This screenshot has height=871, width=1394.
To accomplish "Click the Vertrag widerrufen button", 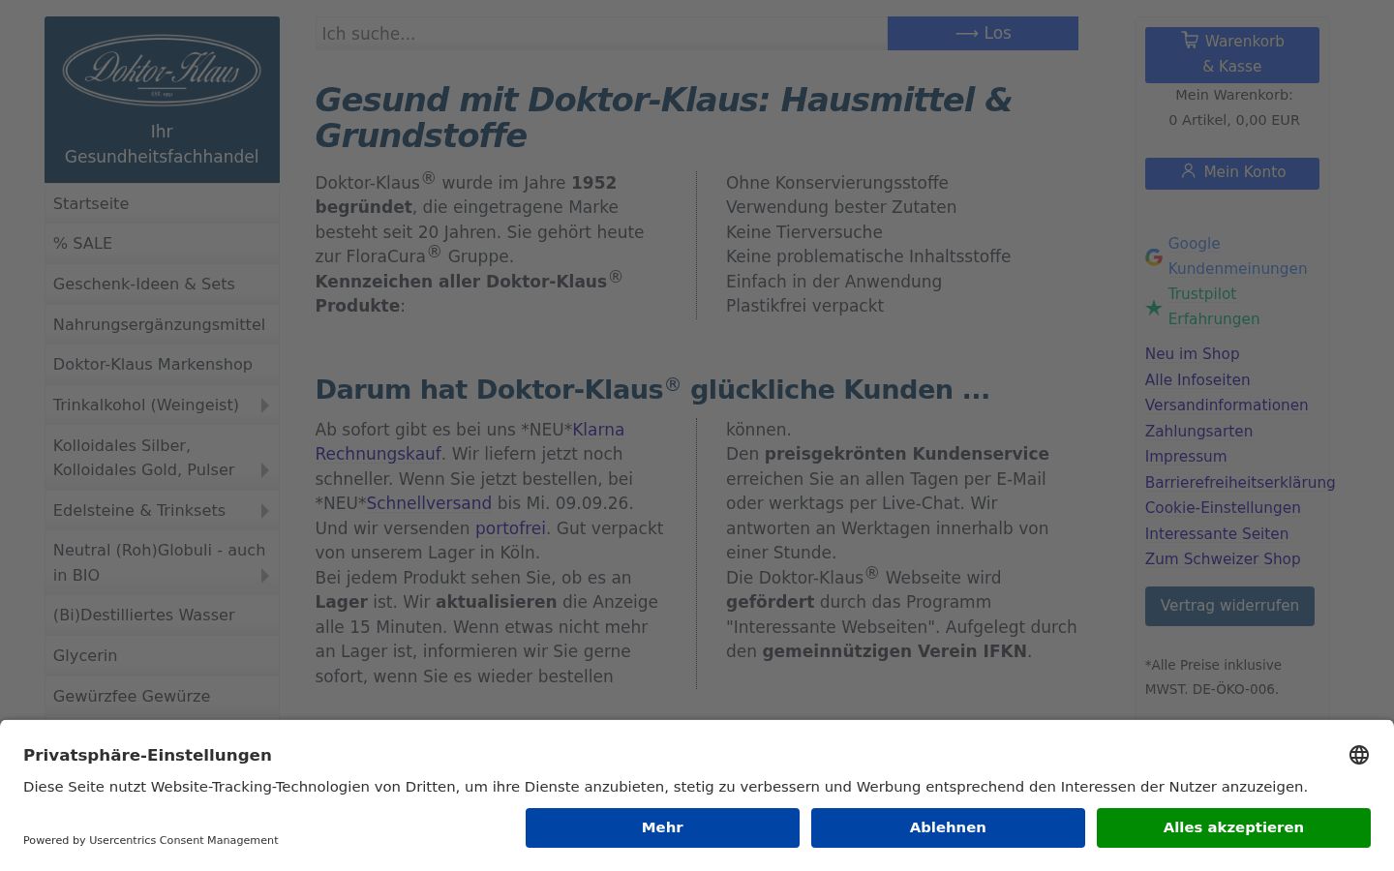I will coord(1229,606).
